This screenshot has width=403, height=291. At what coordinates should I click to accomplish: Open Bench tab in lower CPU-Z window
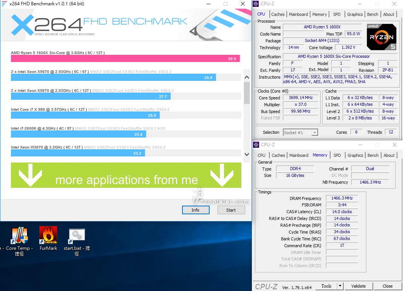(373, 155)
